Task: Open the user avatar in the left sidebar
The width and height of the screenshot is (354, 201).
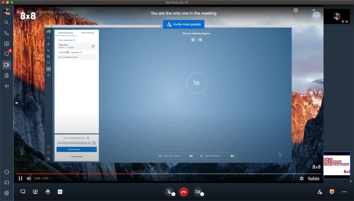Action: click(6, 11)
